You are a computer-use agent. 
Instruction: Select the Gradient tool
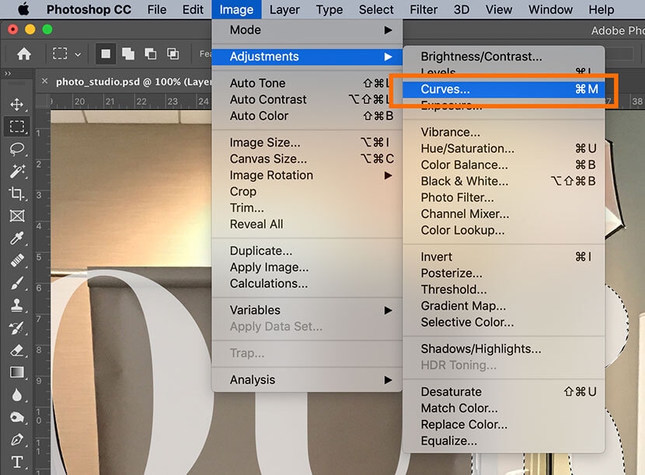pos(16,373)
